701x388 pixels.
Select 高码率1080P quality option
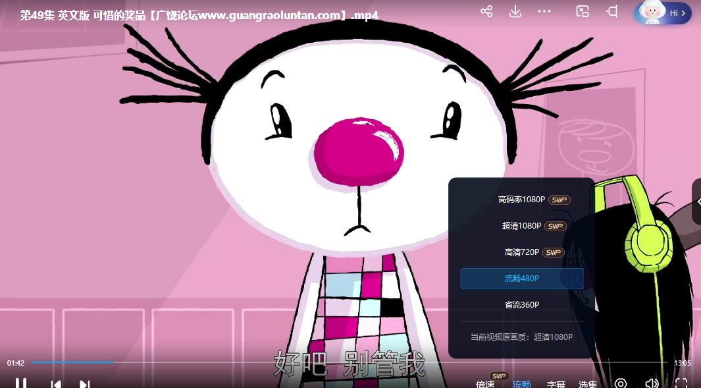pyautogui.click(x=522, y=200)
